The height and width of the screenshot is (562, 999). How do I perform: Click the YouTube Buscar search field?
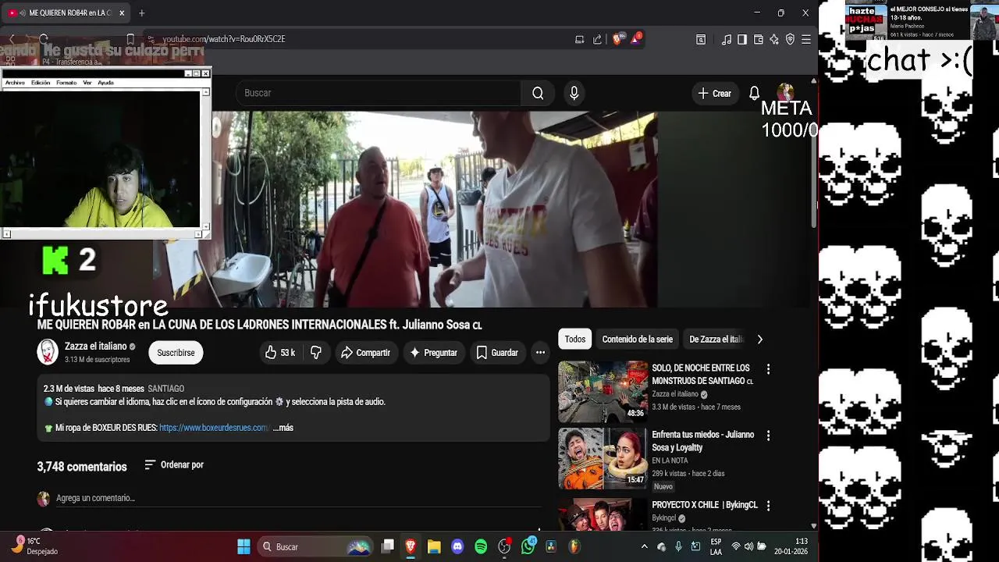click(x=379, y=93)
